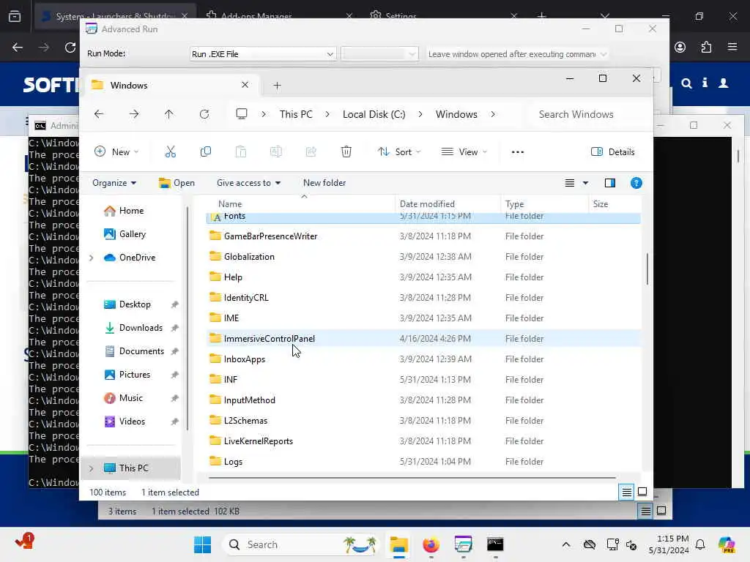Click Local Disk (C:) in breadcrumb
This screenshot has width=750, height=562.
click(x=374, y=114)
